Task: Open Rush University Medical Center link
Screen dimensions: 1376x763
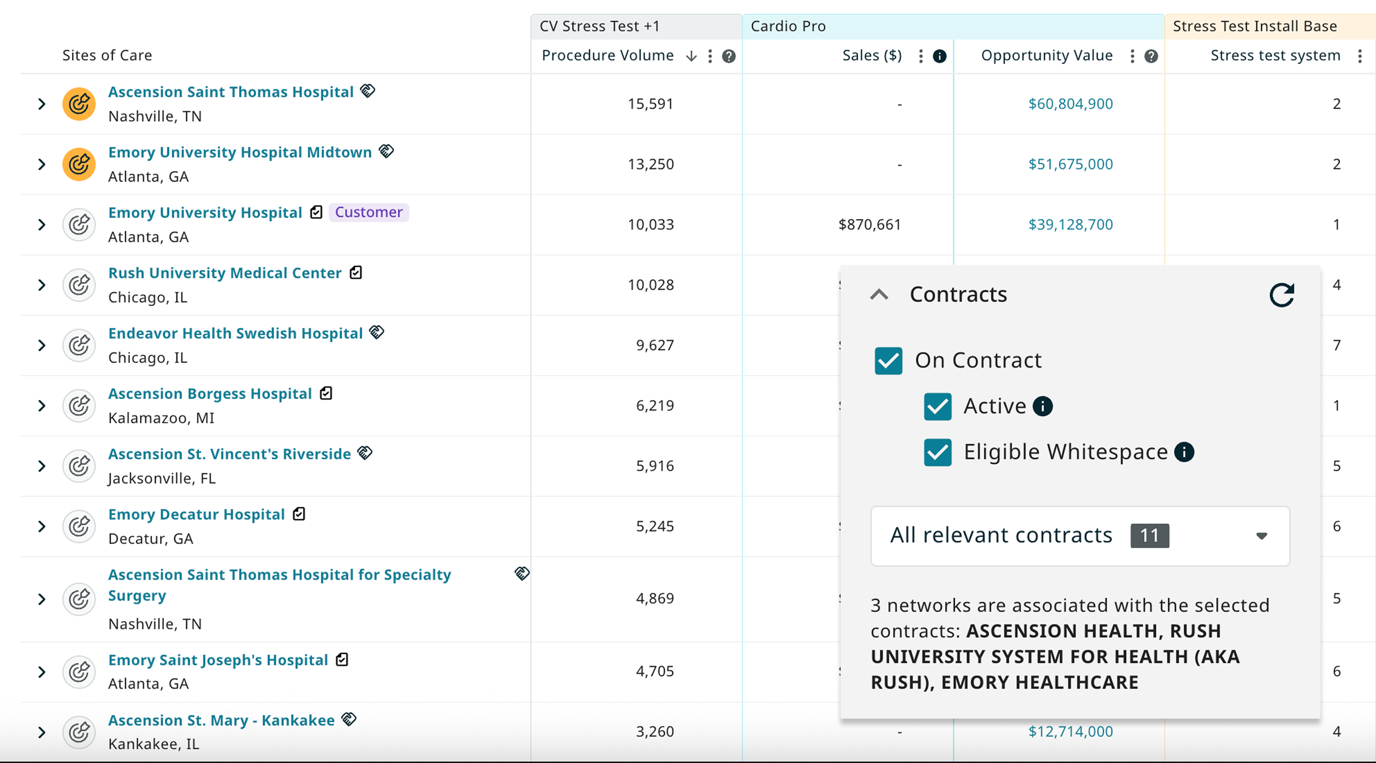Action: click(225, 273)
